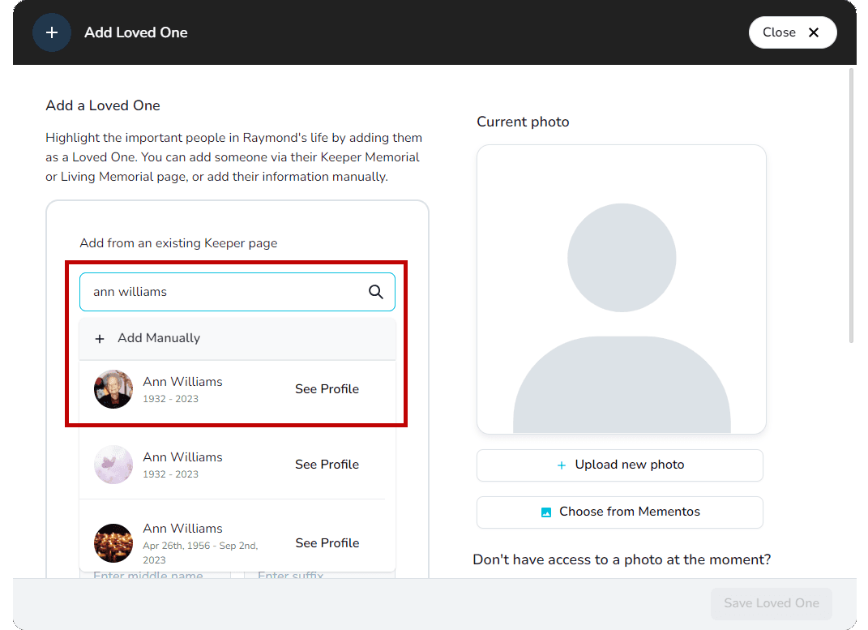Click the plus icon in Upload new photo

coord(562,465)
